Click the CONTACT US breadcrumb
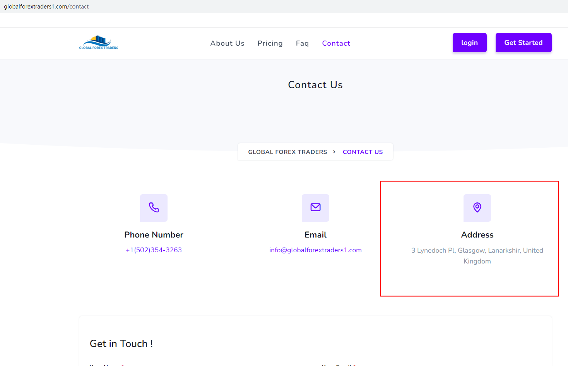 [363, 152]
